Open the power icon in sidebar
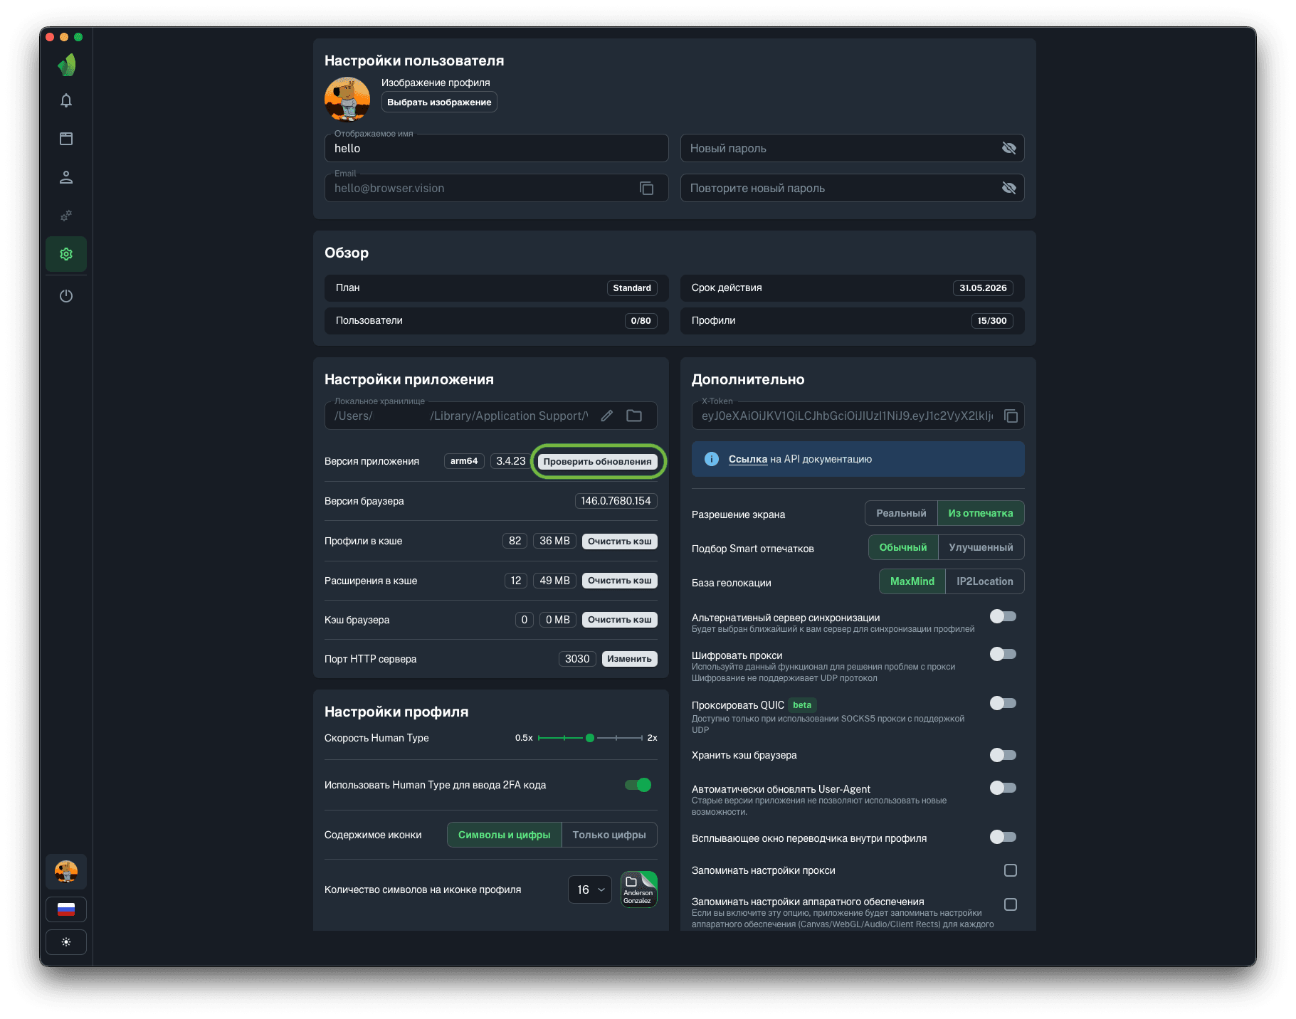 coord(66,296)
